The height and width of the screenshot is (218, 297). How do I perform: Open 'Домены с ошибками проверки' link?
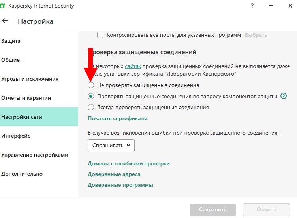(129, 163)
